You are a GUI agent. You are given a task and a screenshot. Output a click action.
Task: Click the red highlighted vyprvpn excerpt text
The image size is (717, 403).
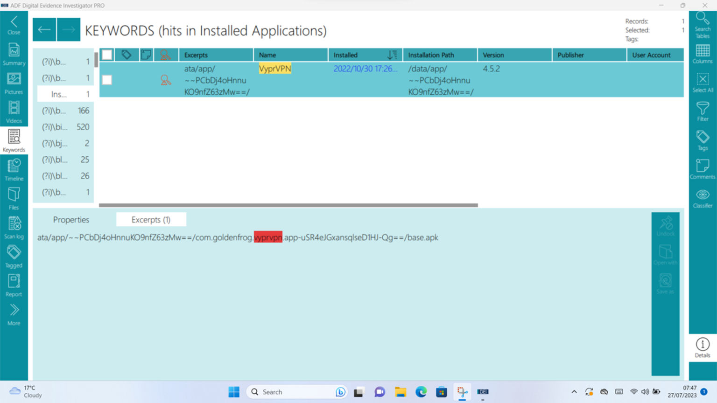(x=268, y=237)
